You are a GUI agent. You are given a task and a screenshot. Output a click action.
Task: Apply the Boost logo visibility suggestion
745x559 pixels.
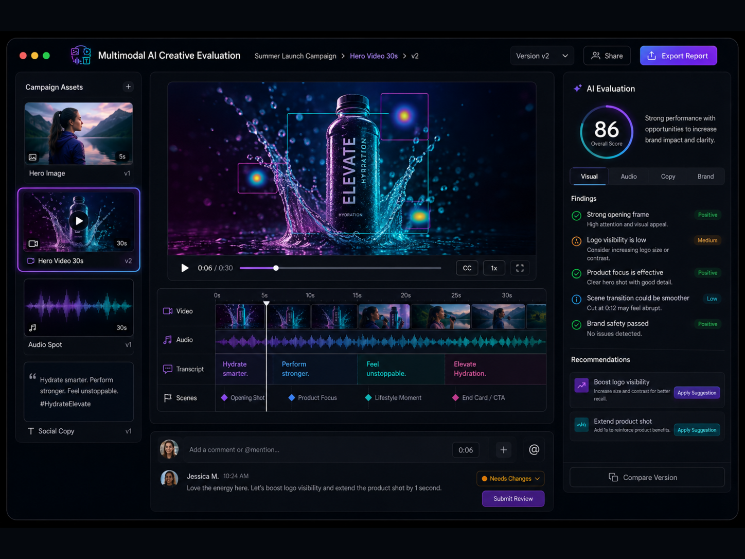pyautogui.click(x=697, y=393)
